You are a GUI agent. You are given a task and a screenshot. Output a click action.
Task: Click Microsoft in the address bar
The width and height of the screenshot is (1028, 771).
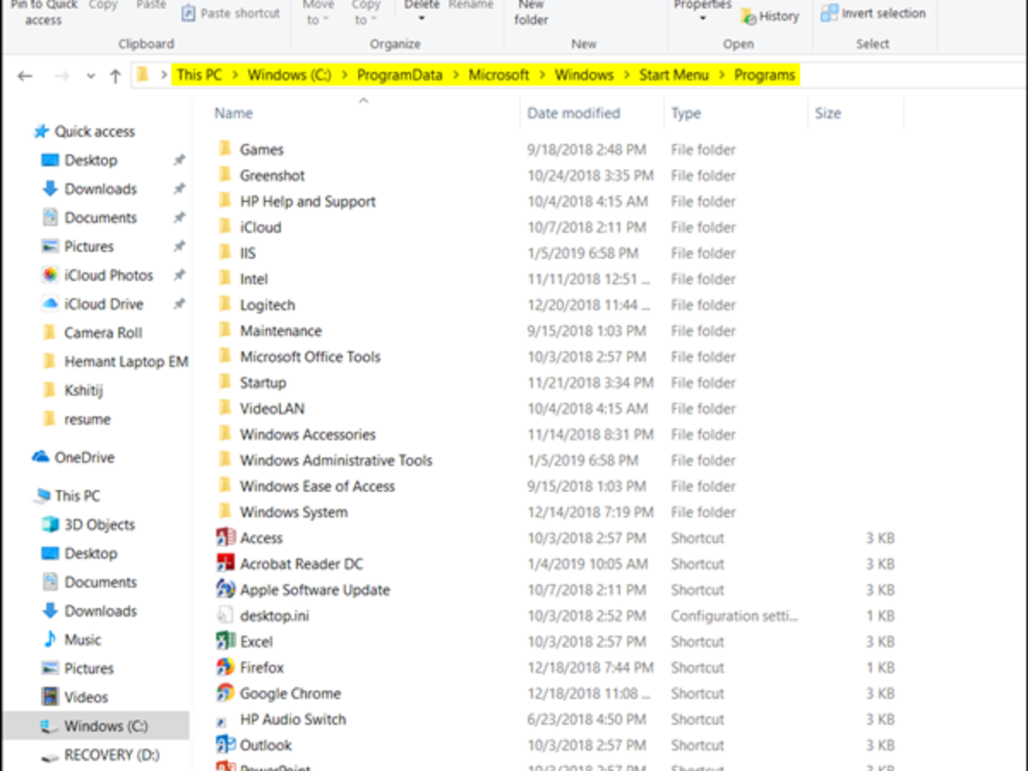pyautogui.click(x=499, y=75)
